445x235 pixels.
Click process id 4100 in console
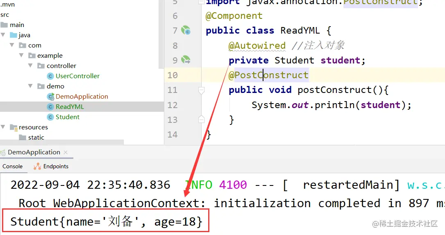coord(233,185)
